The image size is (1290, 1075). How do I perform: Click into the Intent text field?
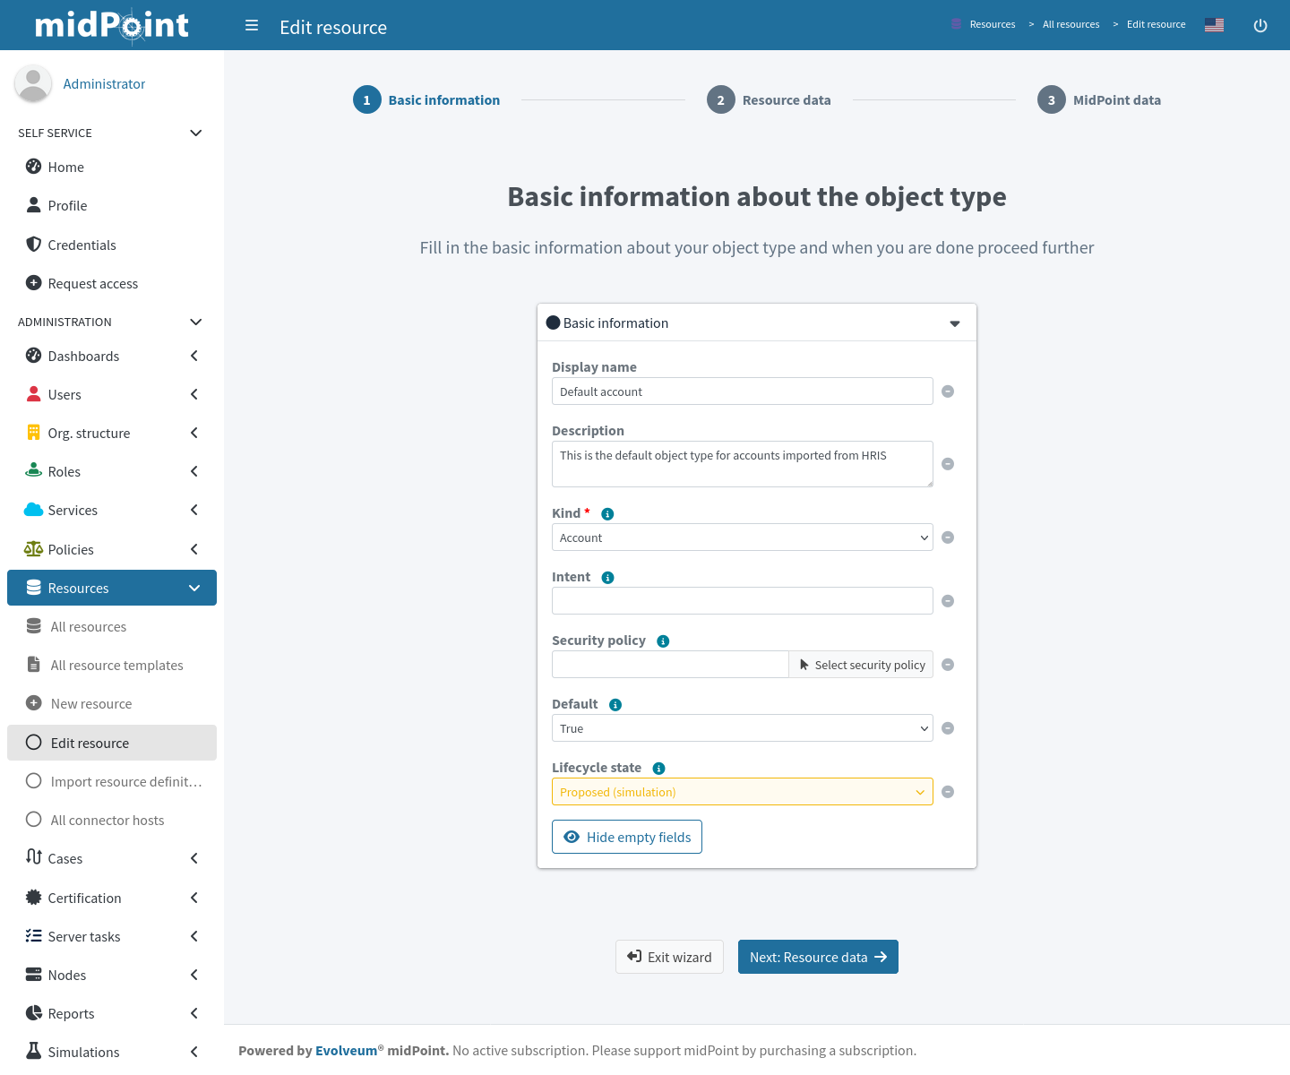coord(742,601)
